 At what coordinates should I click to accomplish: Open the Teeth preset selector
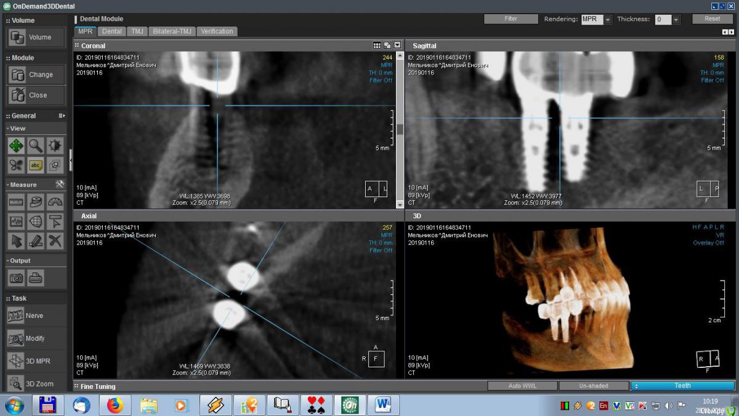[682, 386]
